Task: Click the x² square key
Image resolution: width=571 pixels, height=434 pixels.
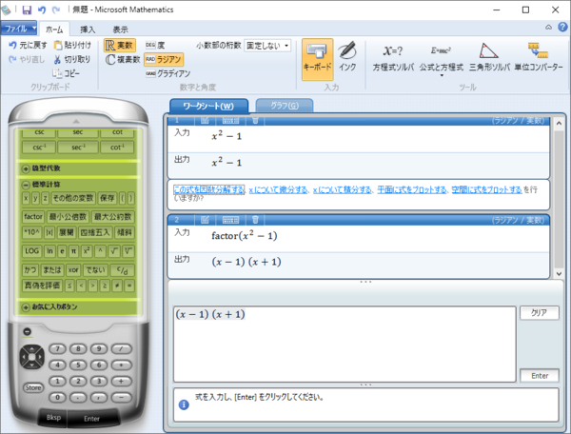Action: click(87, 251)
